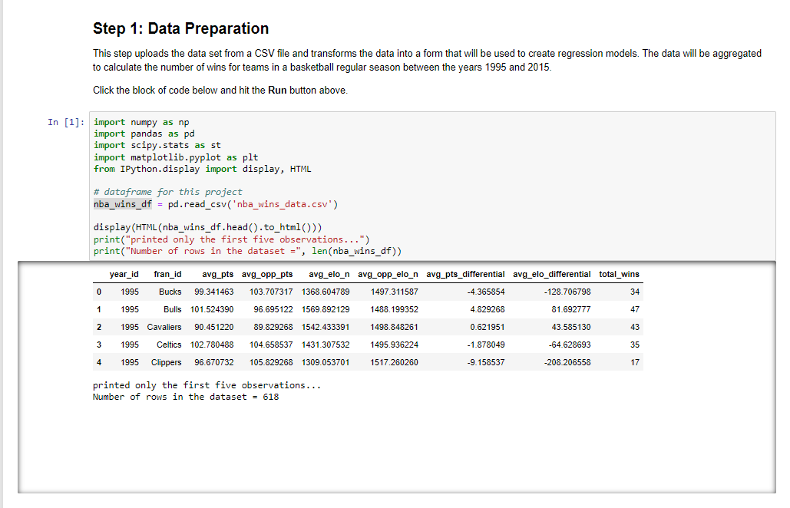Click the value 4.829268
The image size is (790, 508).
(488, 309)
